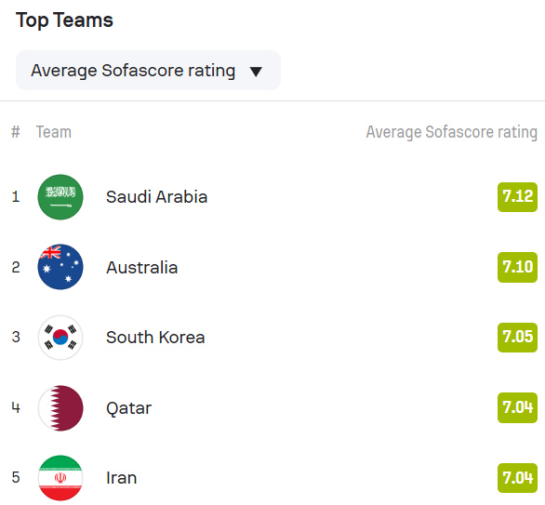The height and width of the screenshot is (505, 545).
Task: Open the Saudi Arabia team link
Action: (157, 197)
